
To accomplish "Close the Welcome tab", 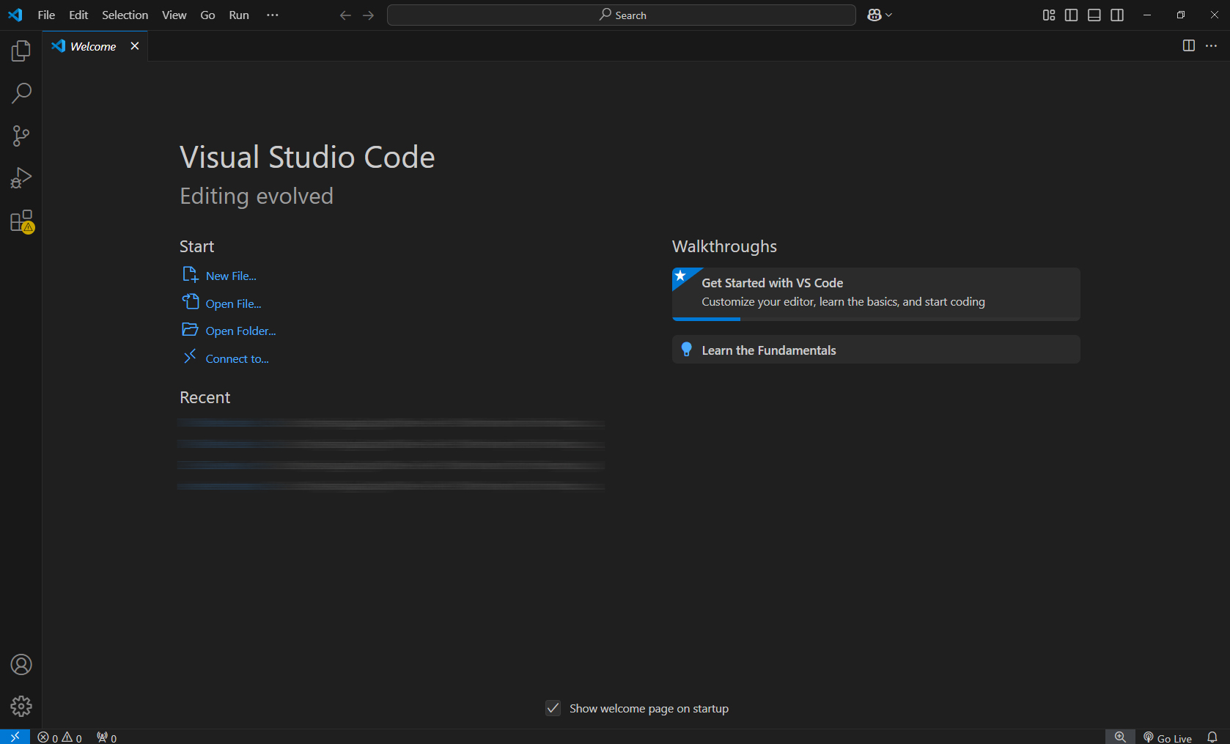I will tap(135, 45).
